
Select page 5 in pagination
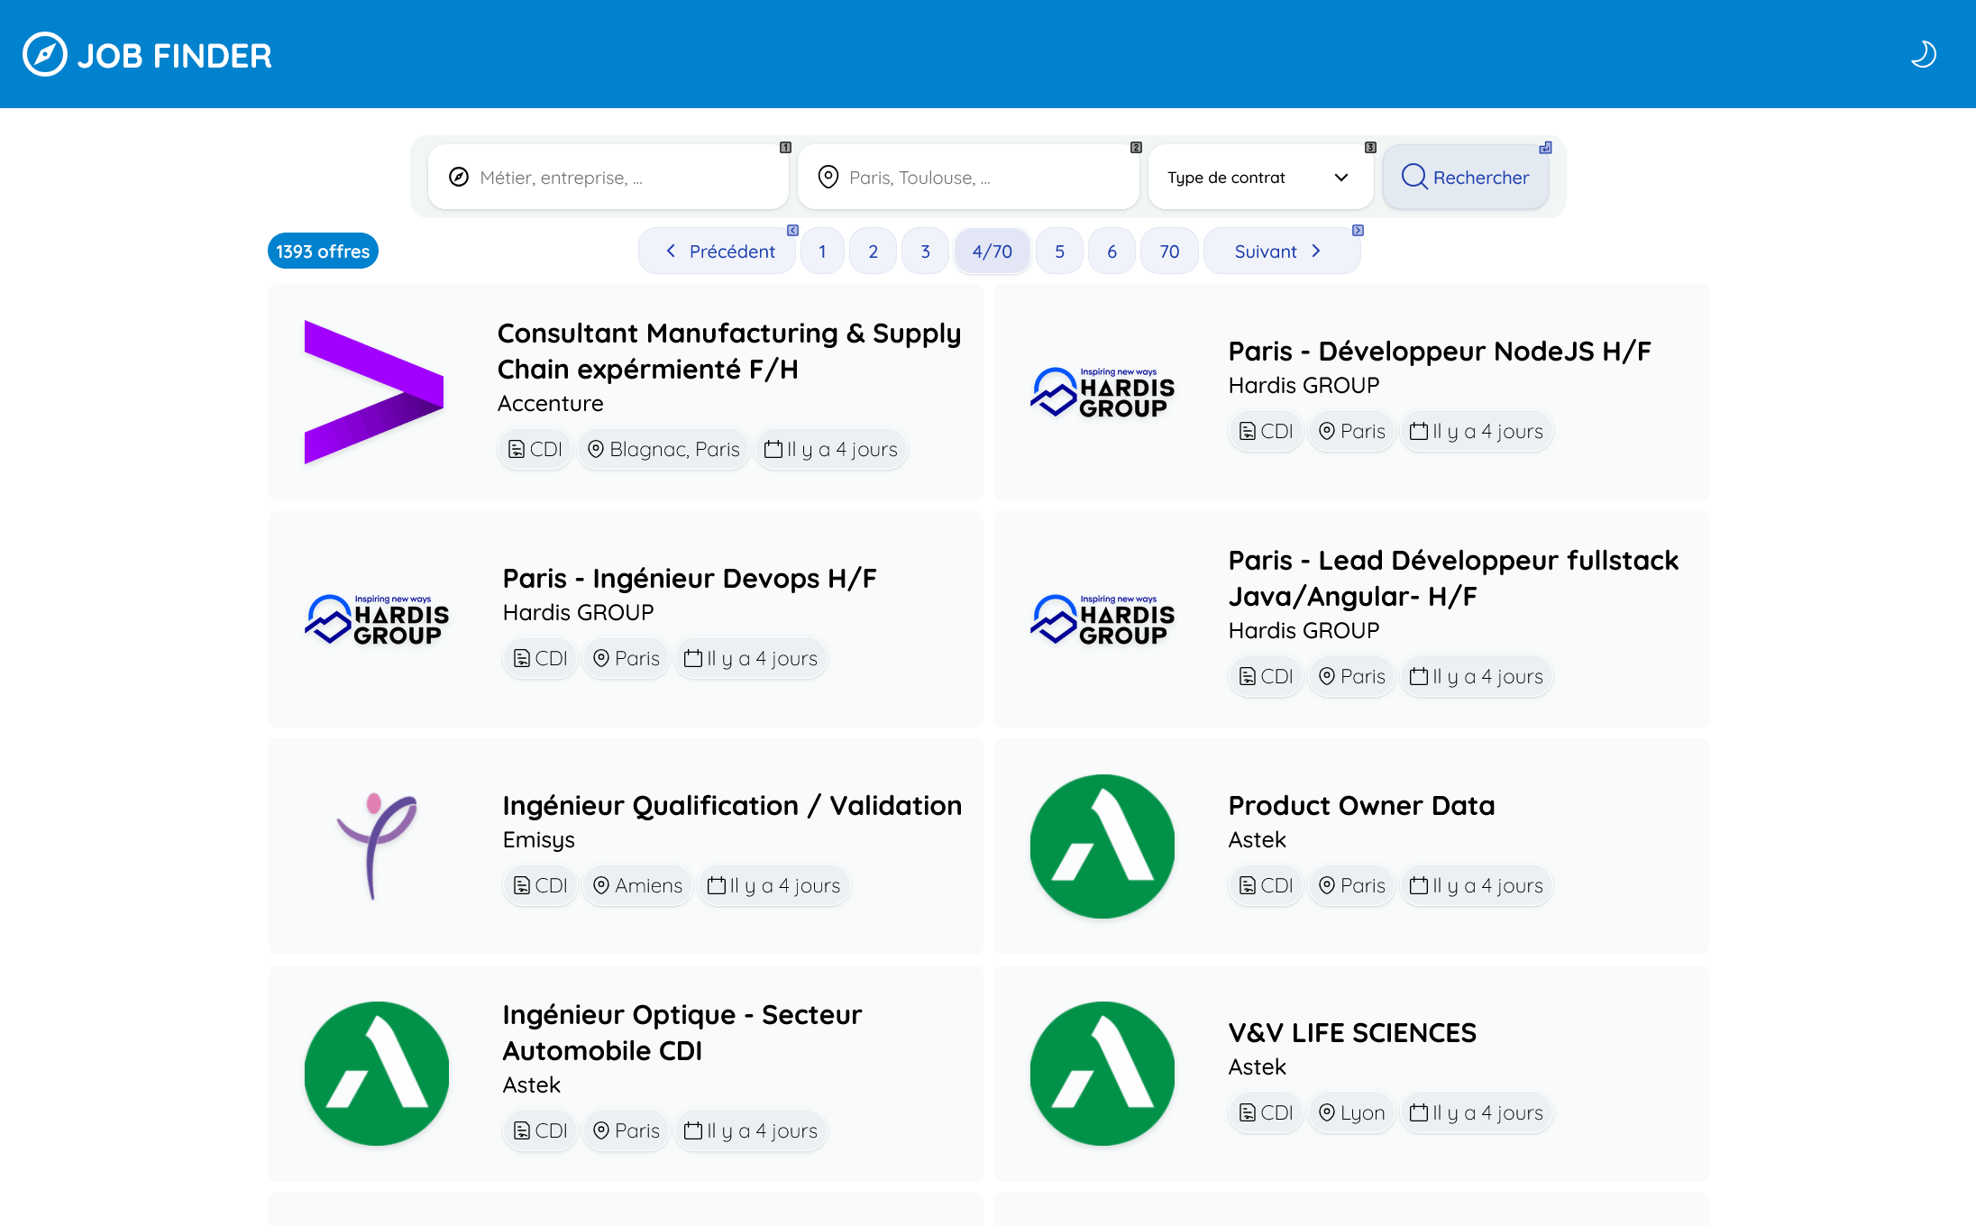pyautogui.click(x=1059, y=252)
